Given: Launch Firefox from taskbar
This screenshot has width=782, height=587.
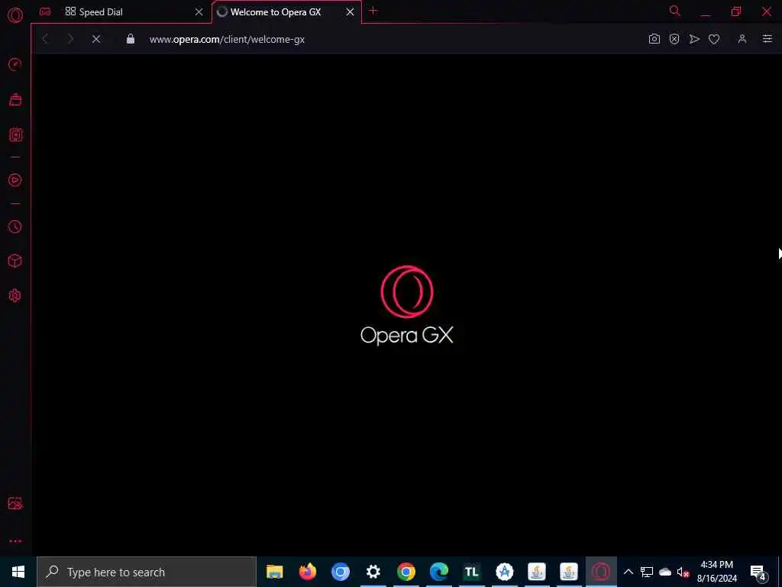Looking at the screenshot, I should [x=308, y=572].
